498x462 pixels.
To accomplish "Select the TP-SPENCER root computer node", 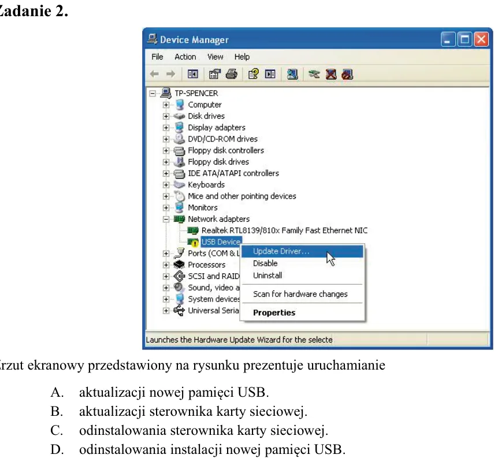I will [196, 94].
